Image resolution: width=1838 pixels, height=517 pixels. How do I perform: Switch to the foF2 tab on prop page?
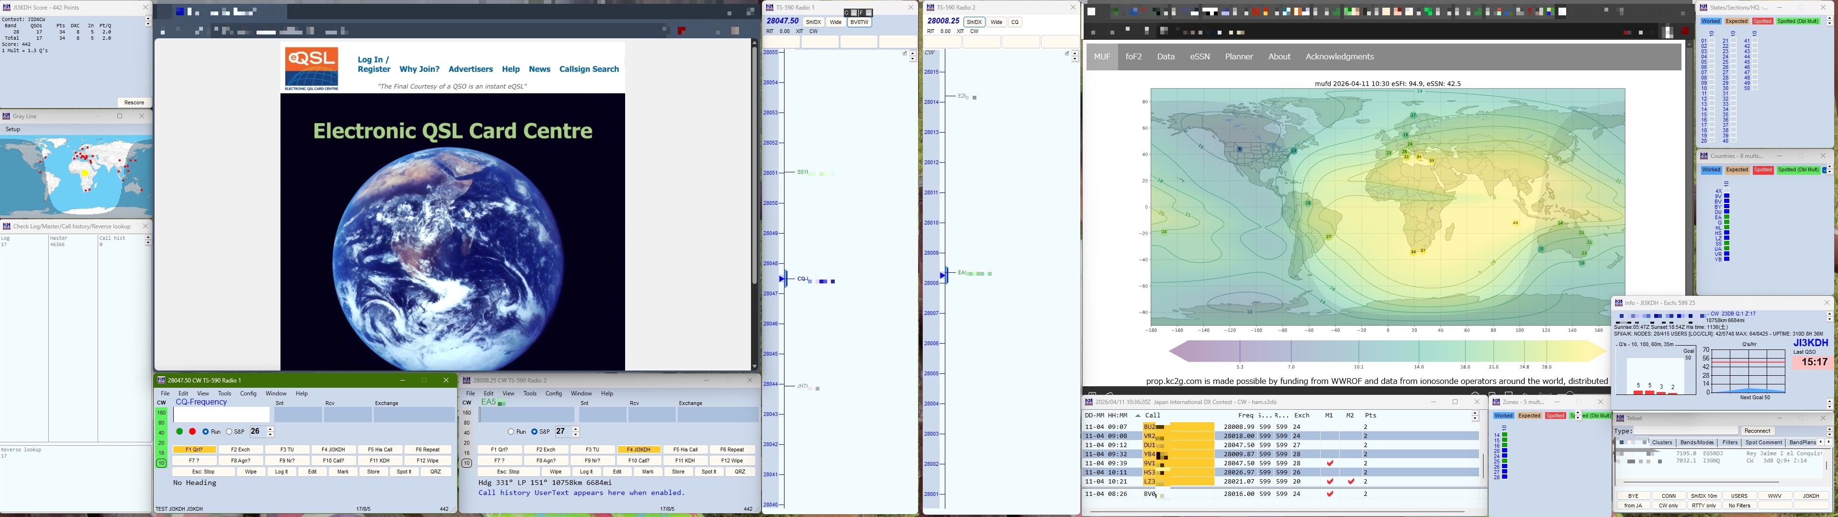tap(1133, 56)
